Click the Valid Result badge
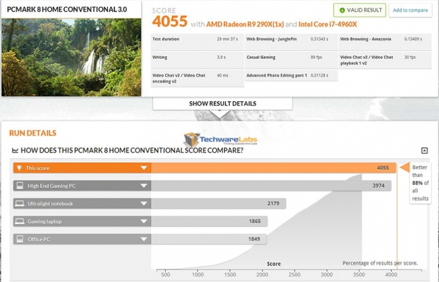The height and width of the screenshot is (282, 439). tap(360, 11)
